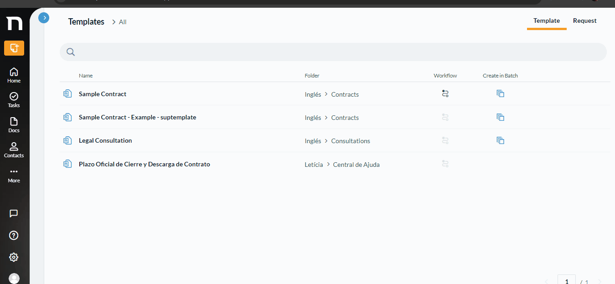Open the user avatar in sidebar
The height and width of the screenshot is (284, 615).
point(14,279)
